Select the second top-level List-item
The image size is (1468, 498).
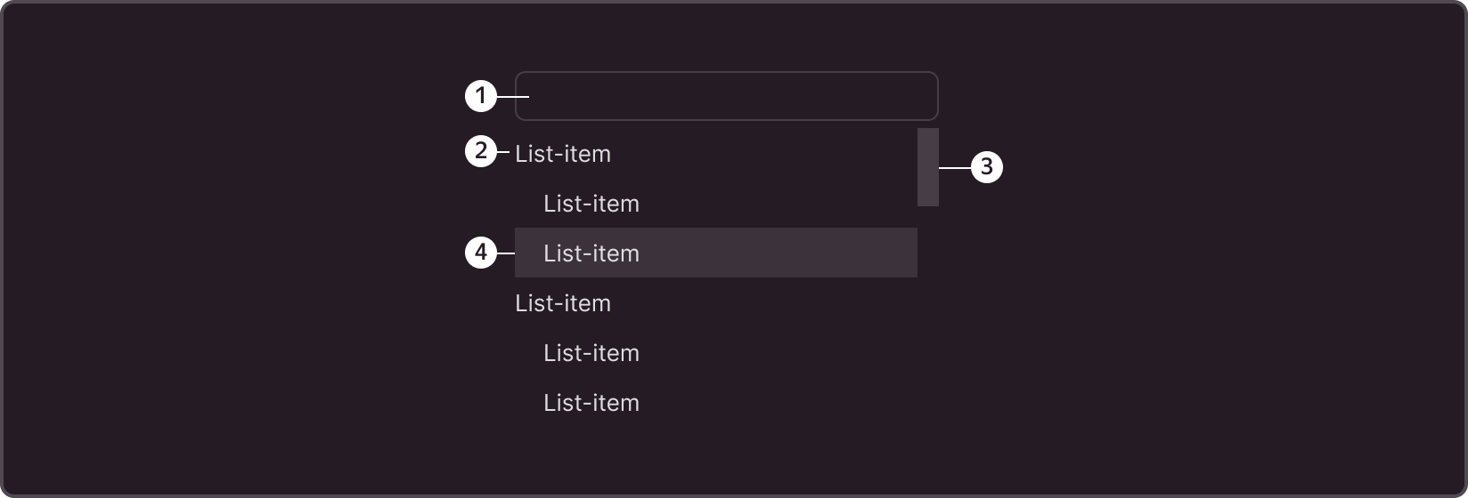pyautogui.click(x=563, y=303)
